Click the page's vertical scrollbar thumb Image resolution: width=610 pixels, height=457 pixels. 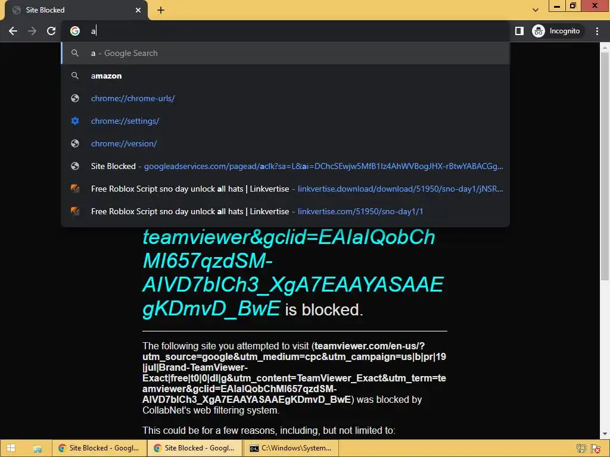click(605, 167)
